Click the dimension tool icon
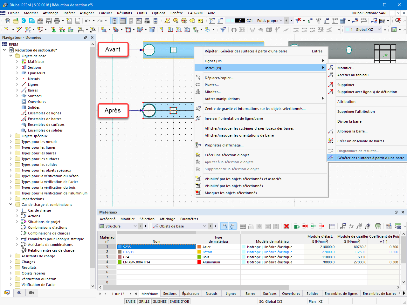The width and height of the screenshot is (407, 305). click(x=81, y=29)
